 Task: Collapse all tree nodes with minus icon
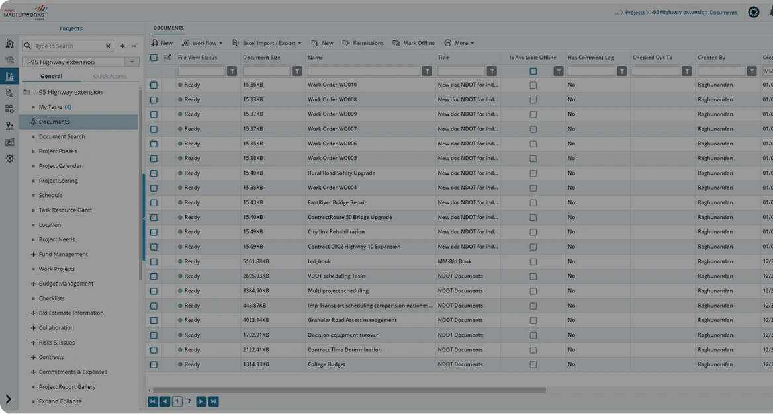pyautogui.click(x=134, y=46)
